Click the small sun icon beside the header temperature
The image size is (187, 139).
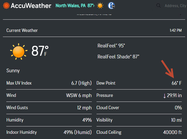pyautogui.click(x=100, y=5)
